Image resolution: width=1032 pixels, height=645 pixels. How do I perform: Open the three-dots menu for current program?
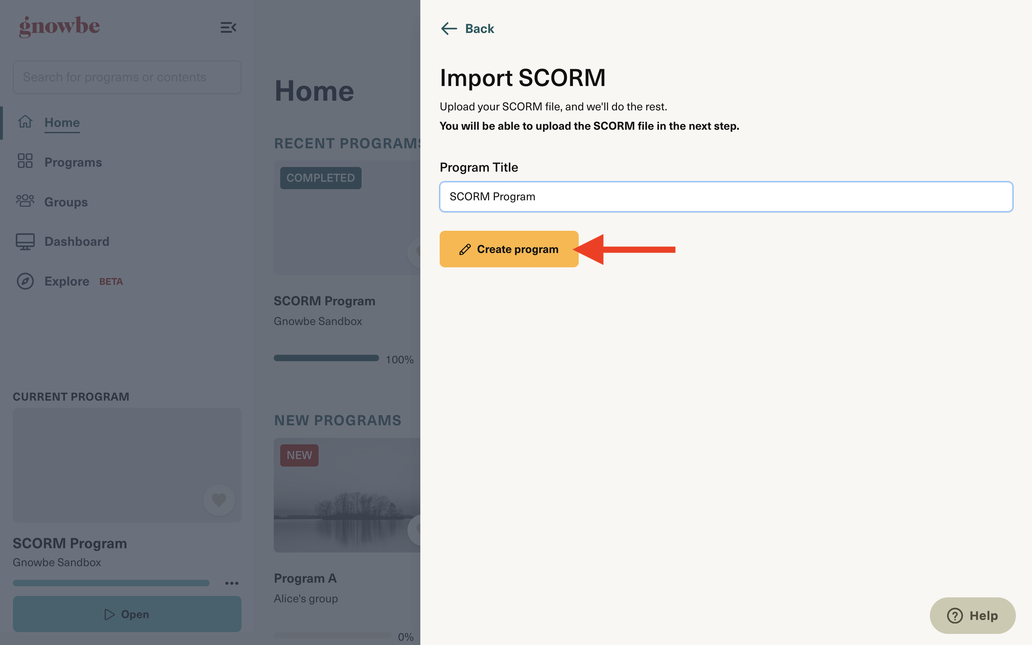(231, 583)
